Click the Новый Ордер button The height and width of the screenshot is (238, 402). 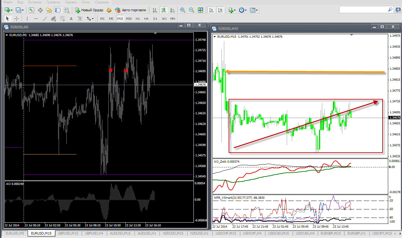pyautogui.click(x=89, y=10)
